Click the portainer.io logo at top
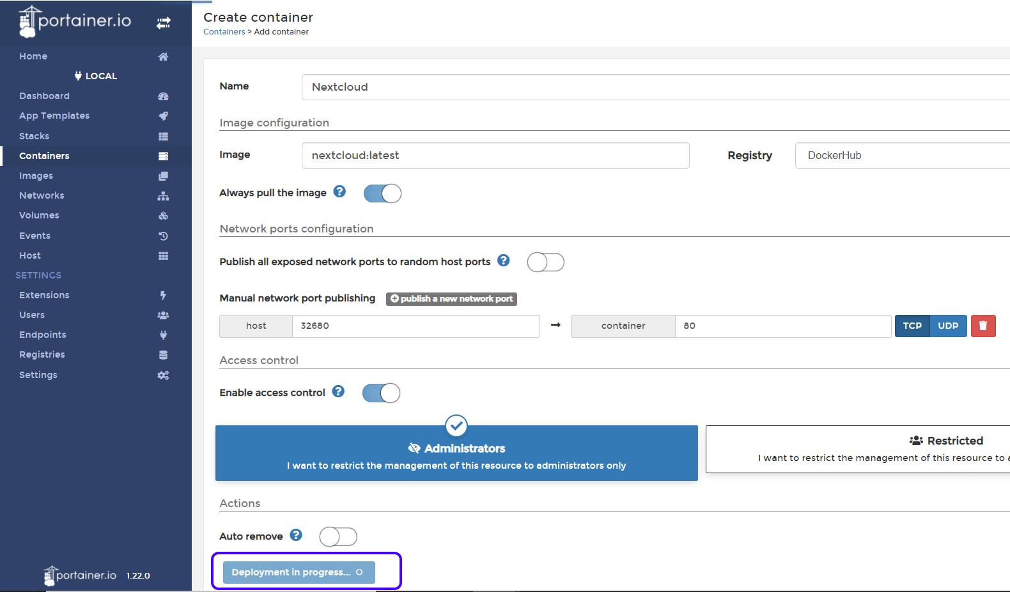Viewport: 1010px width, 592px height. tap(75, 21)
